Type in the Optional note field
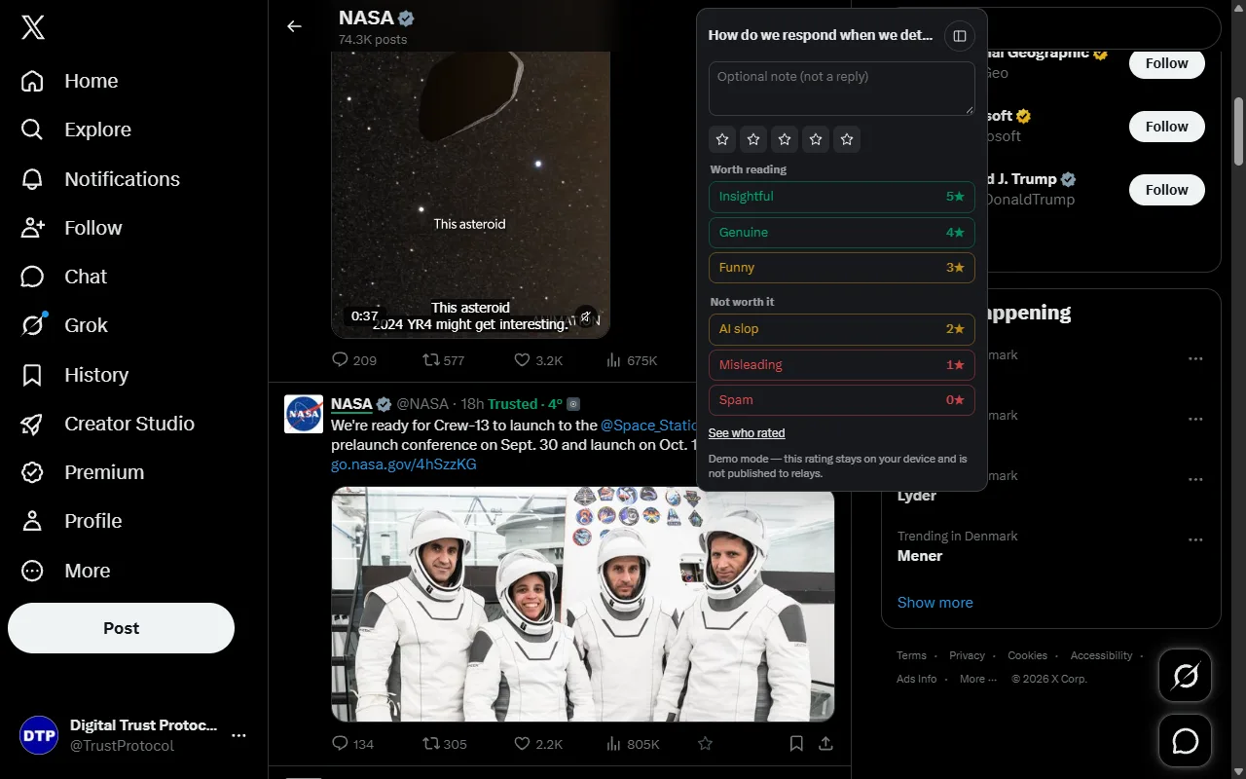 (x=842, y=89)
